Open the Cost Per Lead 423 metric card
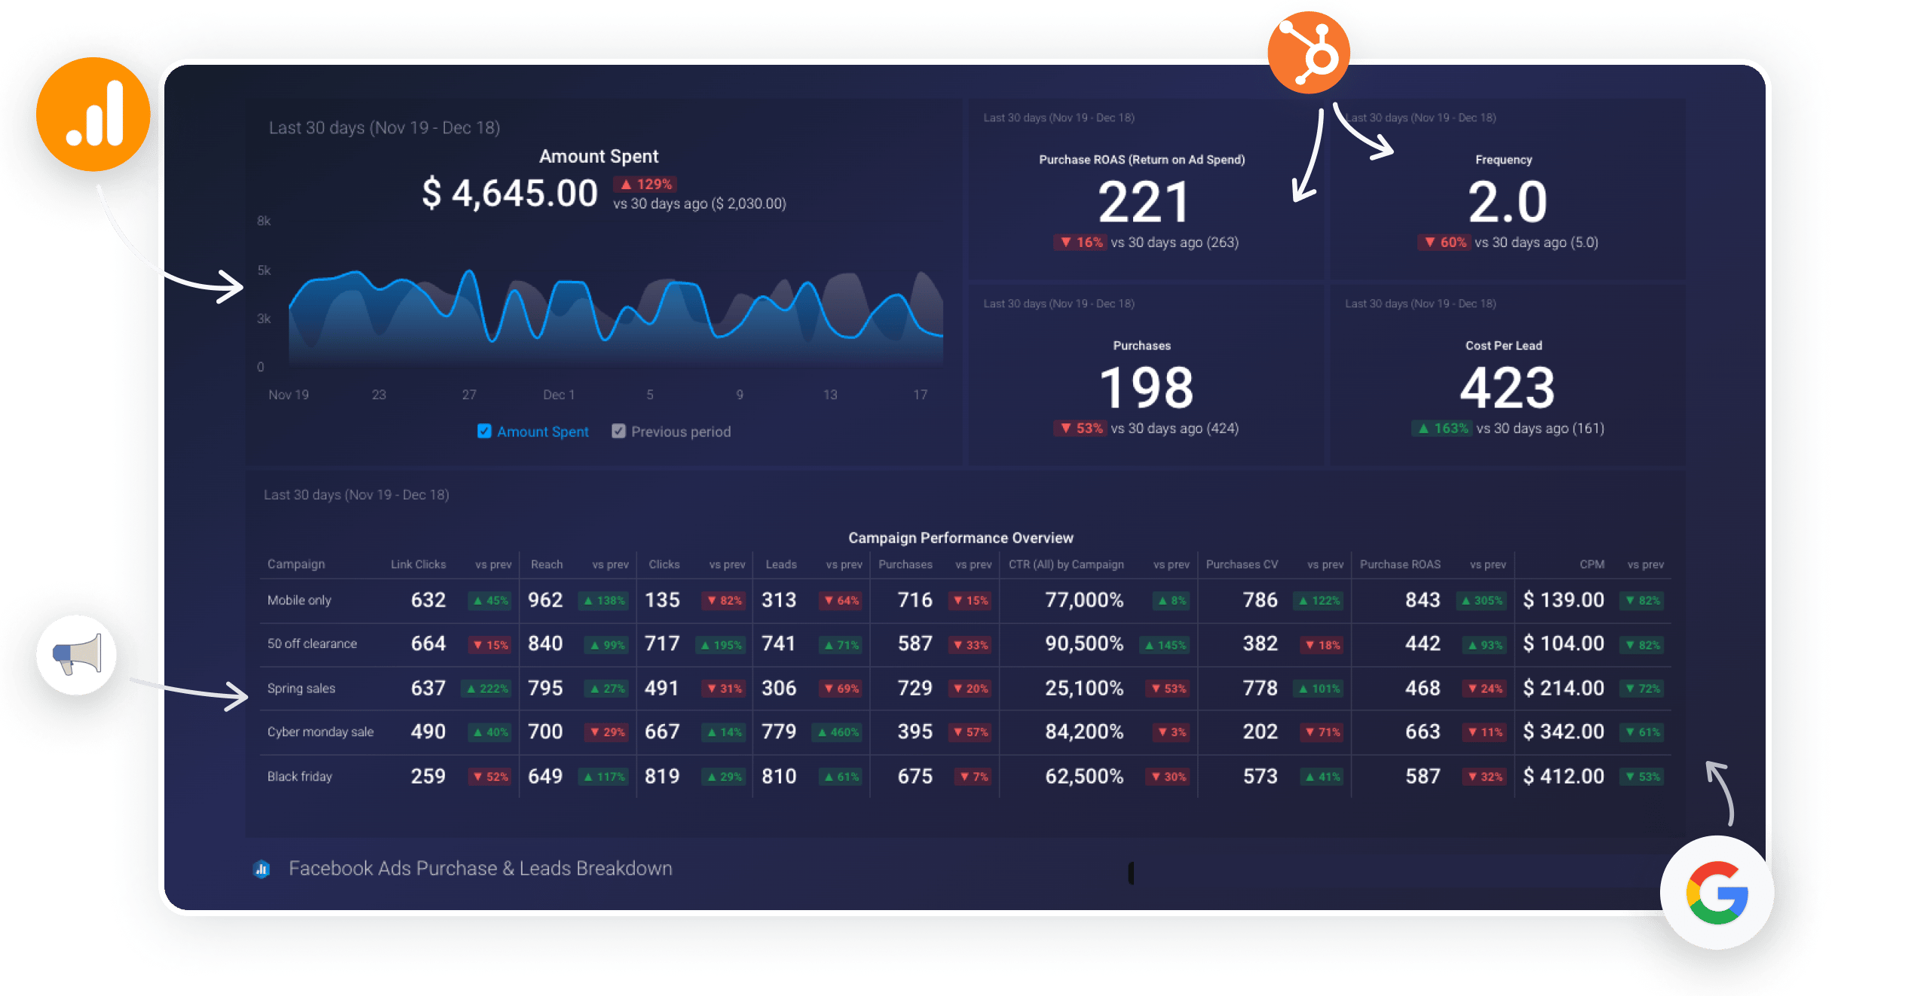Image resolution: width=1930 pixels, height=996 pixels. 1508,374
